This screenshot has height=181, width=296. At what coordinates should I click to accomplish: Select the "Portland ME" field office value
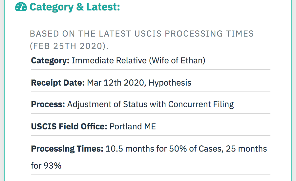coord(133,126)
